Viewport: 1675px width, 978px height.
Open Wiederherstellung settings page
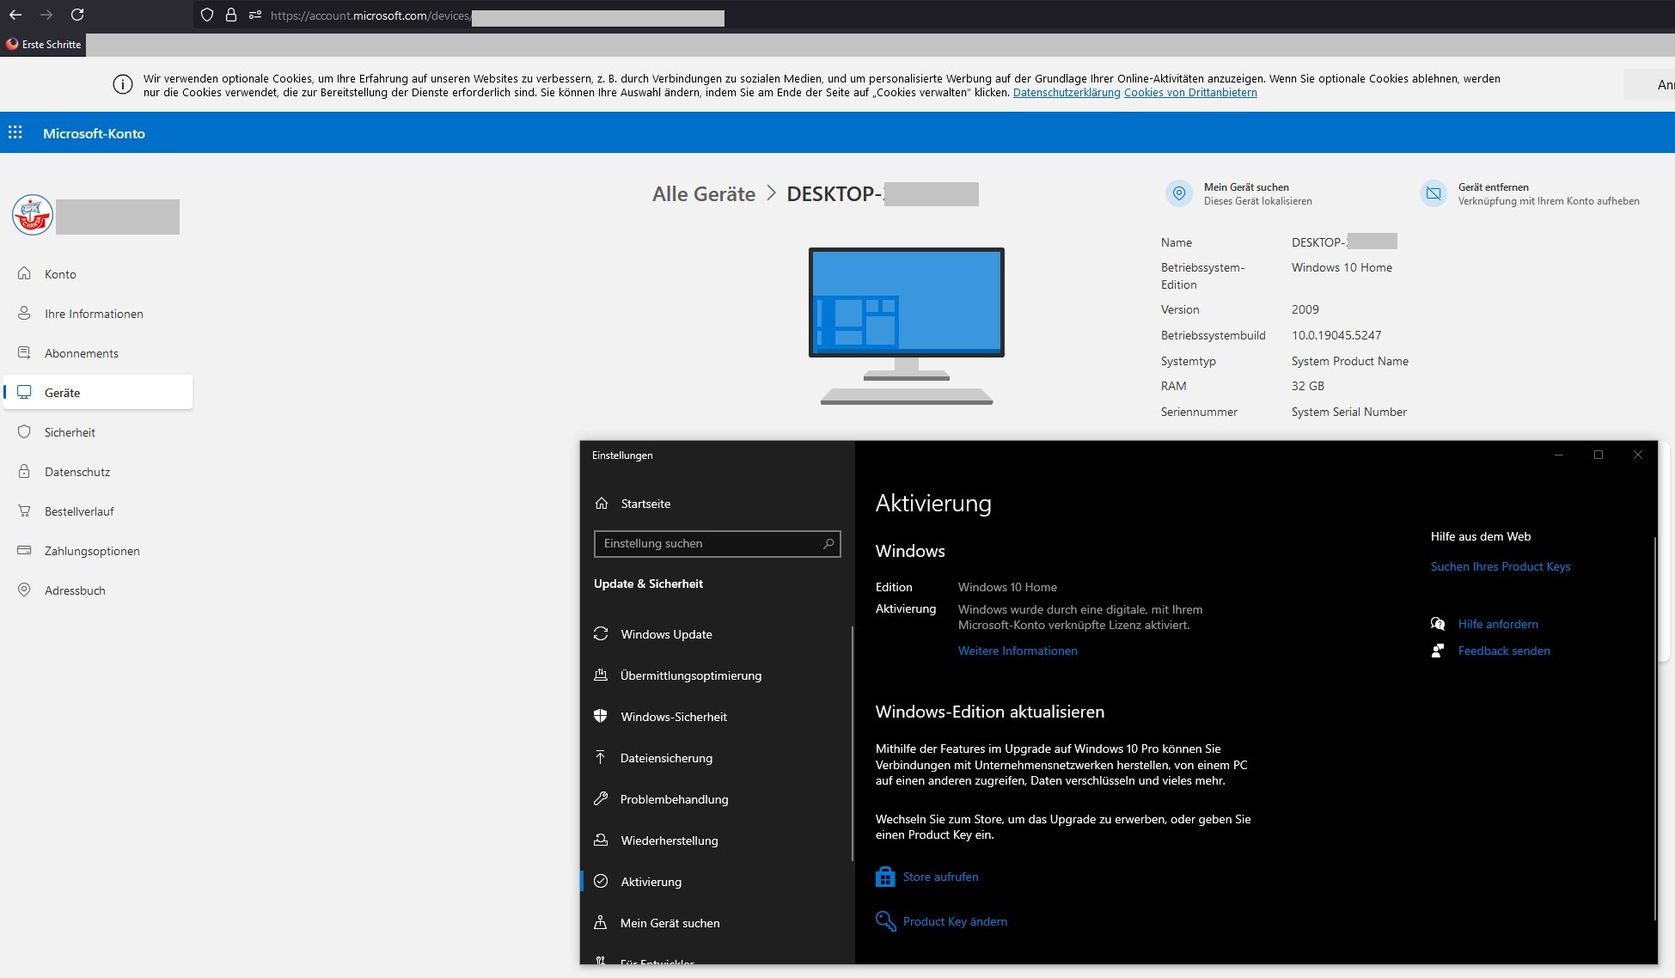tap(669, 840)
